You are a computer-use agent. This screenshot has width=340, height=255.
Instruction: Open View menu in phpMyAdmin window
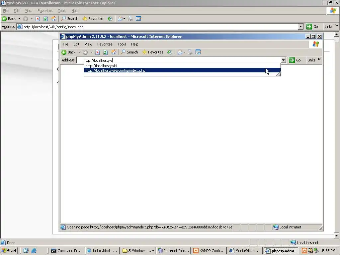pyautogui.click(x=88, y=44)
